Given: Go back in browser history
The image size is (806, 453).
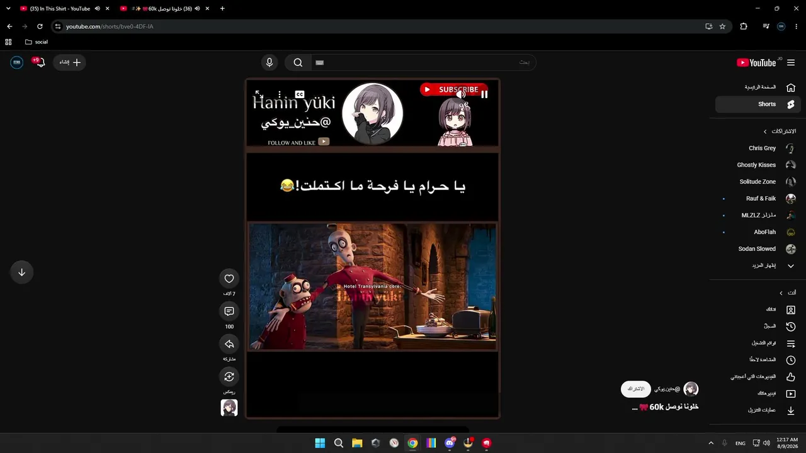Looking at the screenshot, I should click(x=9, y=26).
